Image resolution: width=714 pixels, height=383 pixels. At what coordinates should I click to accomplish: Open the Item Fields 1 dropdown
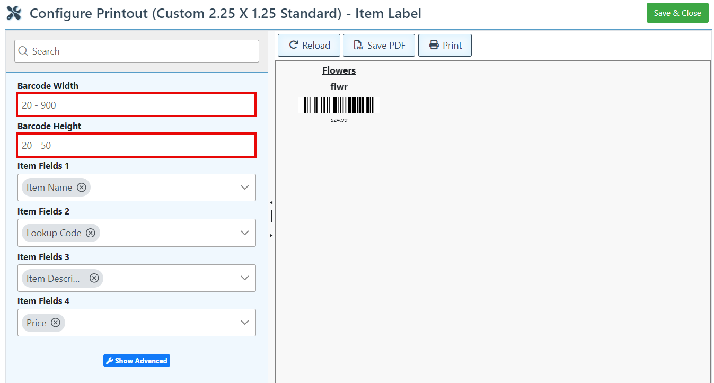[x=244, y=188]
